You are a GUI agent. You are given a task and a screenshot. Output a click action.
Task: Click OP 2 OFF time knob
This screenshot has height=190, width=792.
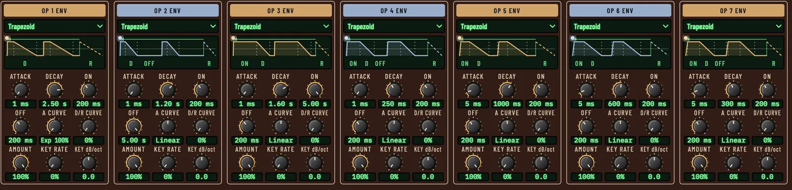[x=134, y=126]
